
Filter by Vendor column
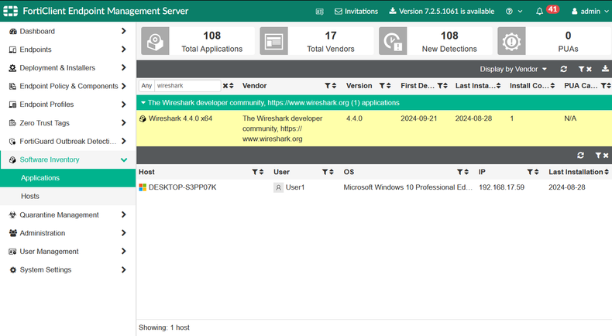[x=328, y=86]
